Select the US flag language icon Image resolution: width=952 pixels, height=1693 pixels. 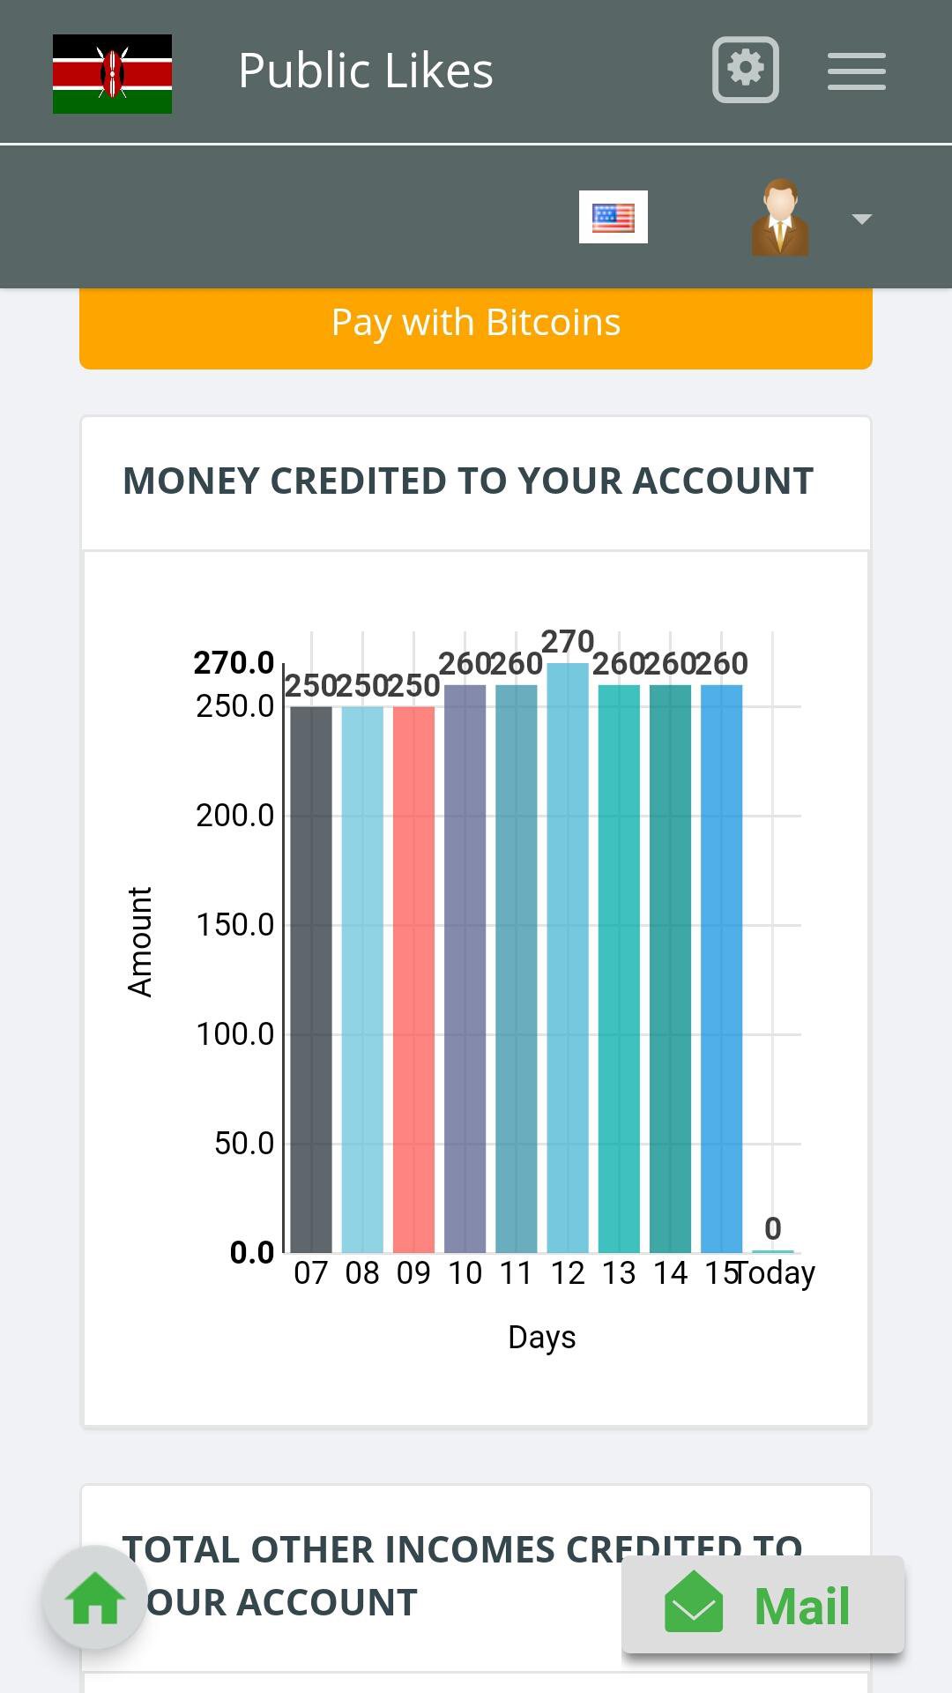pyautogui.click(x=614, y=217)
